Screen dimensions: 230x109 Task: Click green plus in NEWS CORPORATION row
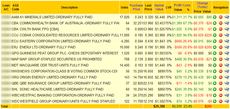pos(215,71)
